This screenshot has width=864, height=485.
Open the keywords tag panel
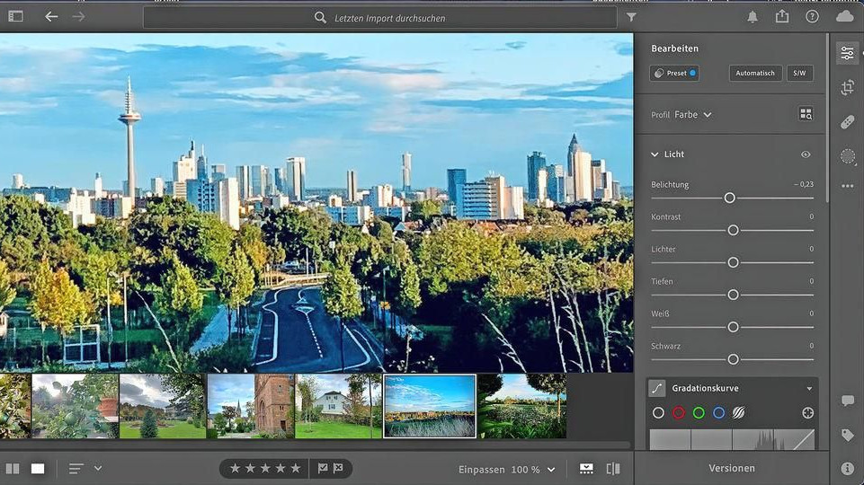pyautogui.click(x=847, y=435)
